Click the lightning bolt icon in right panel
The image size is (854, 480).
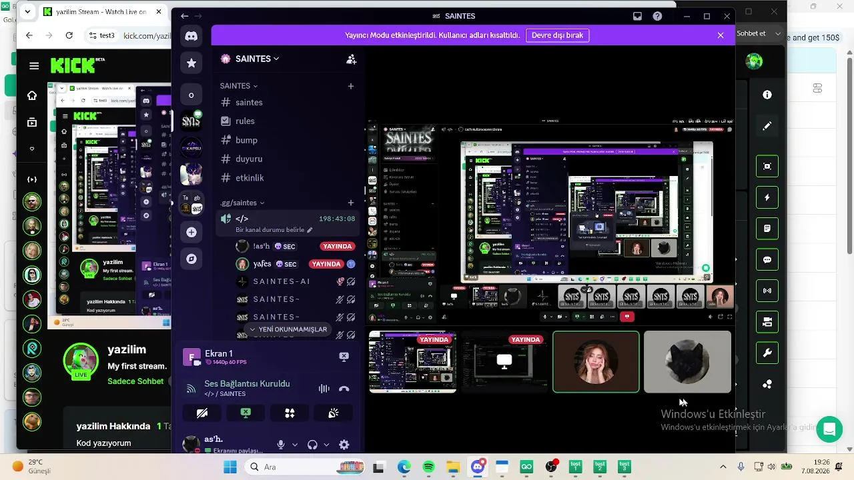click(x=767, y=197)
